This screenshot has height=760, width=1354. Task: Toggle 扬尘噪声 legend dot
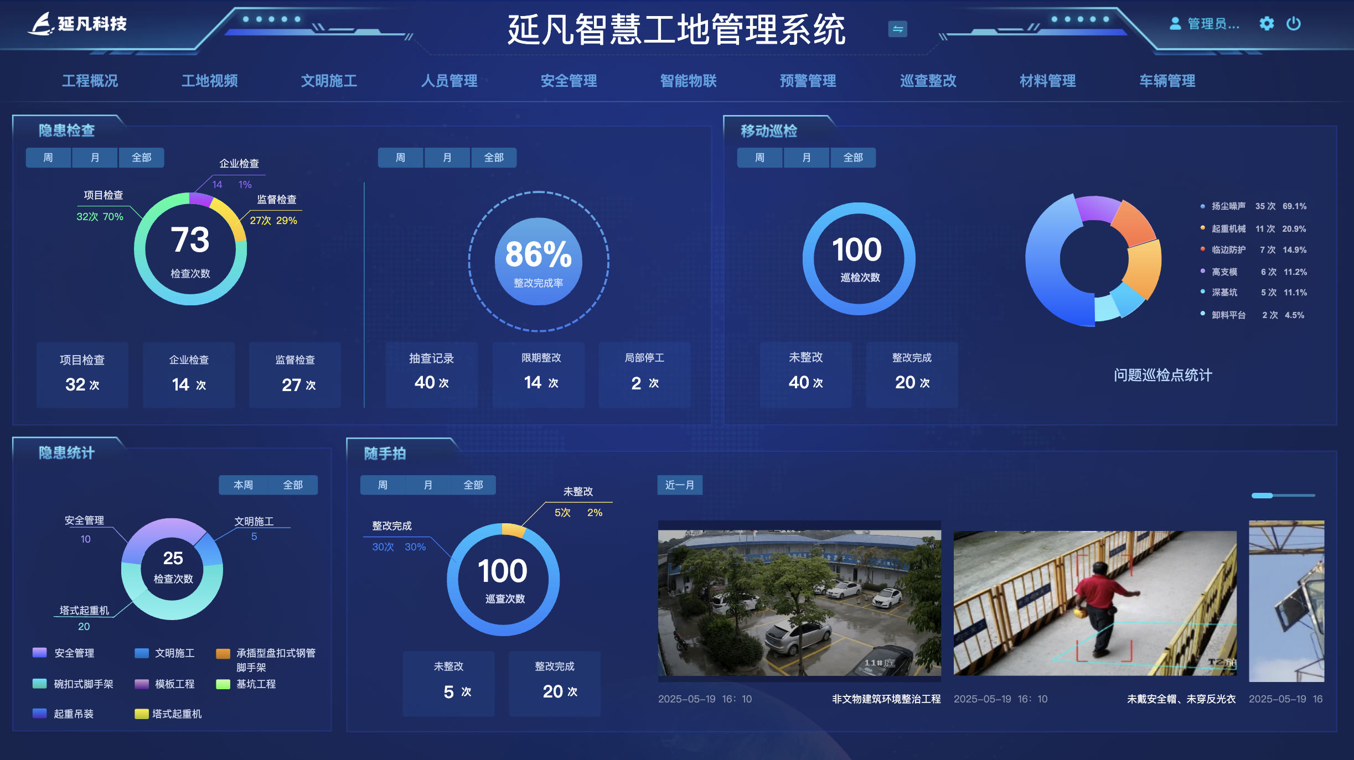[1202, 206]
